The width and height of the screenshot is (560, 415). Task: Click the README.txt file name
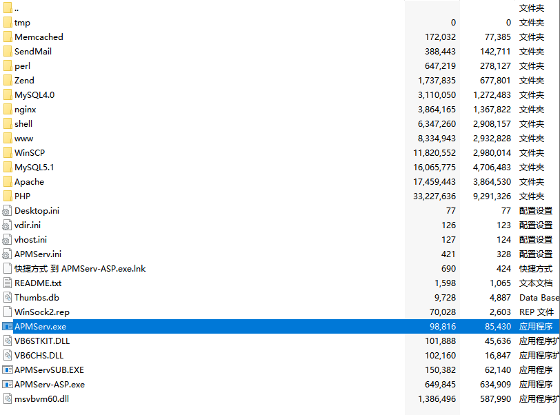tap(38, 283)
